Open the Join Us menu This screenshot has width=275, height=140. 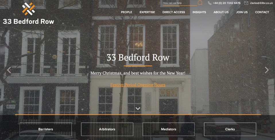242,12
